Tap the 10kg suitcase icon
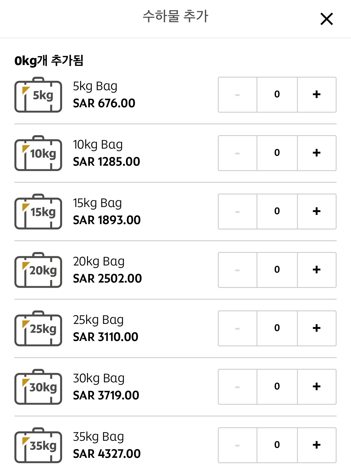Screen dimensions: 351x471 point(38,153)
